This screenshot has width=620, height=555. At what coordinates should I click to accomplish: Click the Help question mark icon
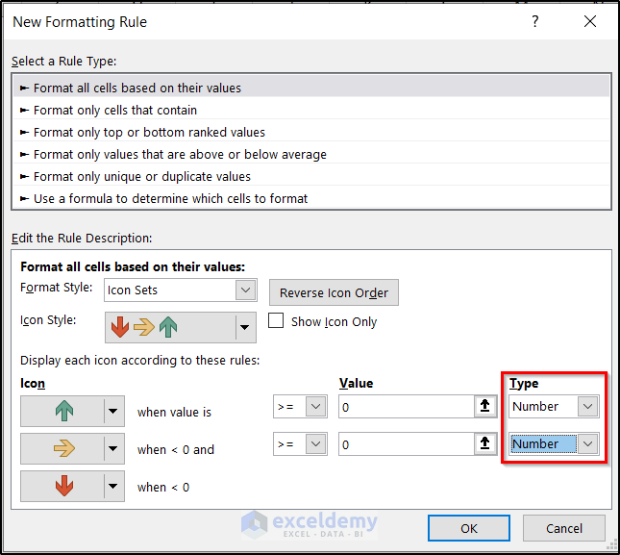point(535,21)
